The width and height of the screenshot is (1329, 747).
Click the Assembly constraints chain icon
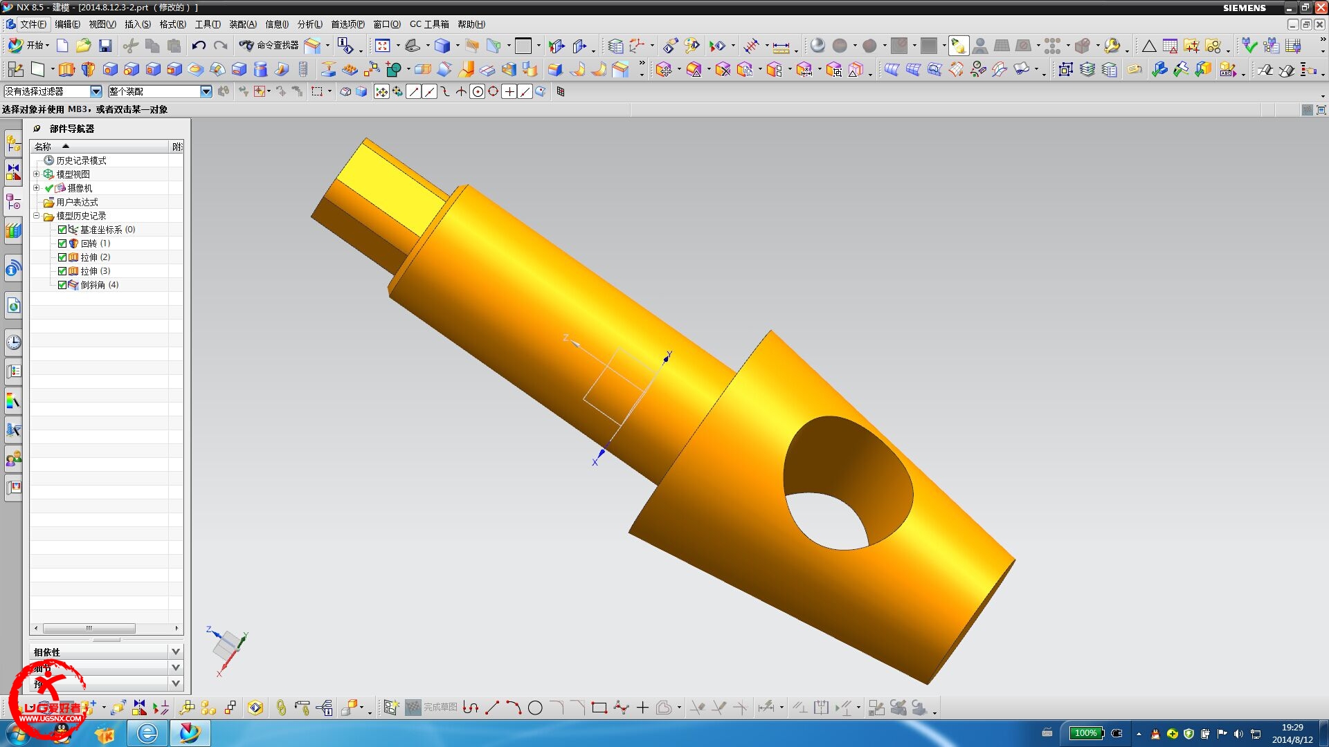281,708
